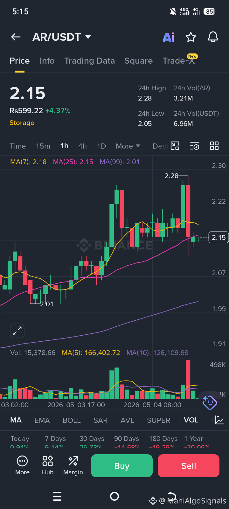The height and width of the screenshot is (509, 229).
Task: Tap the 24h Low value 2.05
Action: click(x=145, y=124)
